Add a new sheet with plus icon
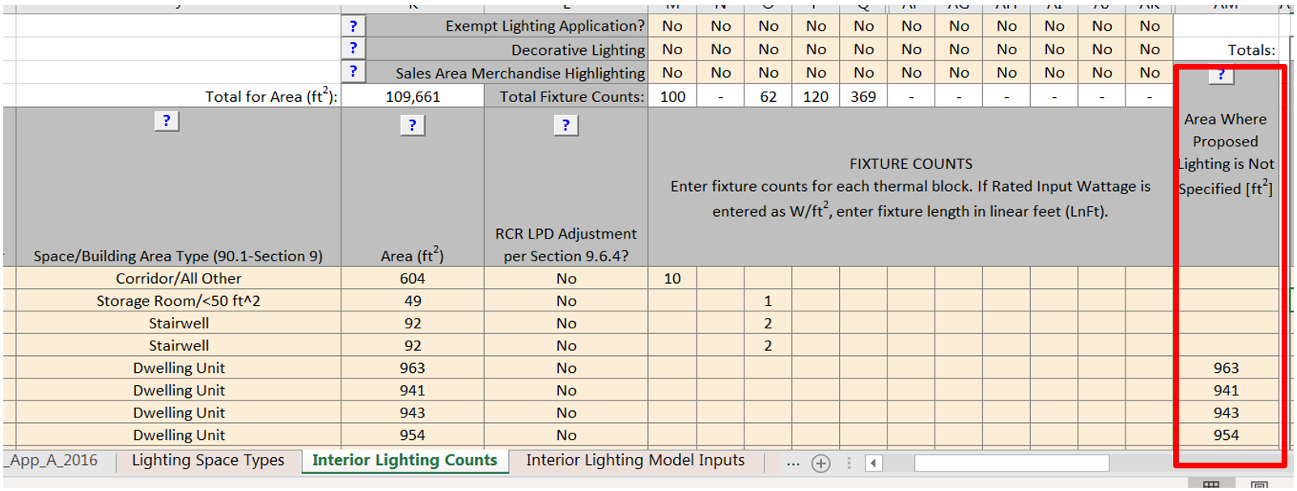This screenshot has width=1297, height=491. [x=820, y=463]
